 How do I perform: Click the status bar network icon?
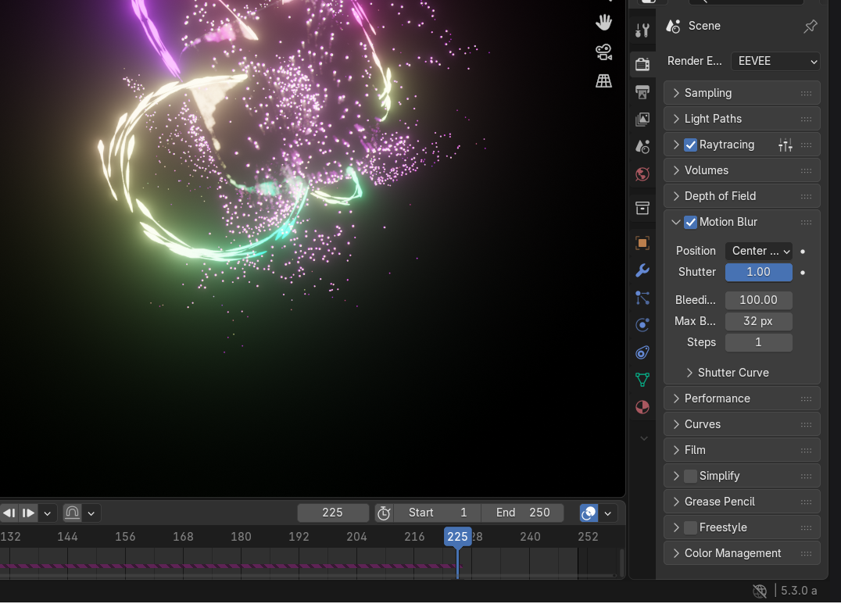click(760, 591)
